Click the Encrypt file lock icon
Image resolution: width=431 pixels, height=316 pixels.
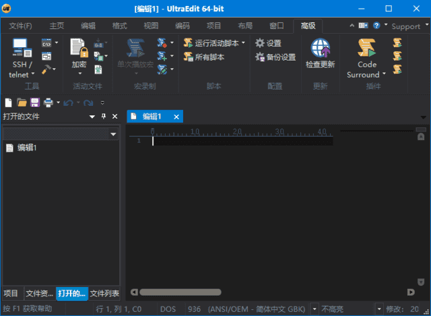tap(79, 48)
